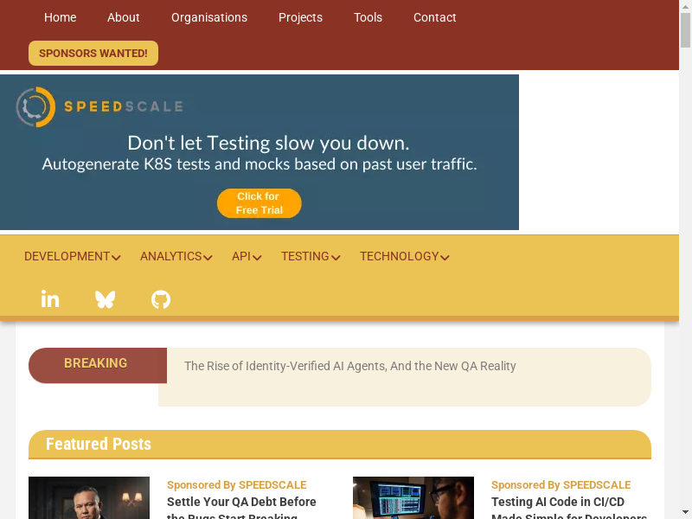Expand the Analytics dropdown menu
The image size is (692, 519).
176,257
